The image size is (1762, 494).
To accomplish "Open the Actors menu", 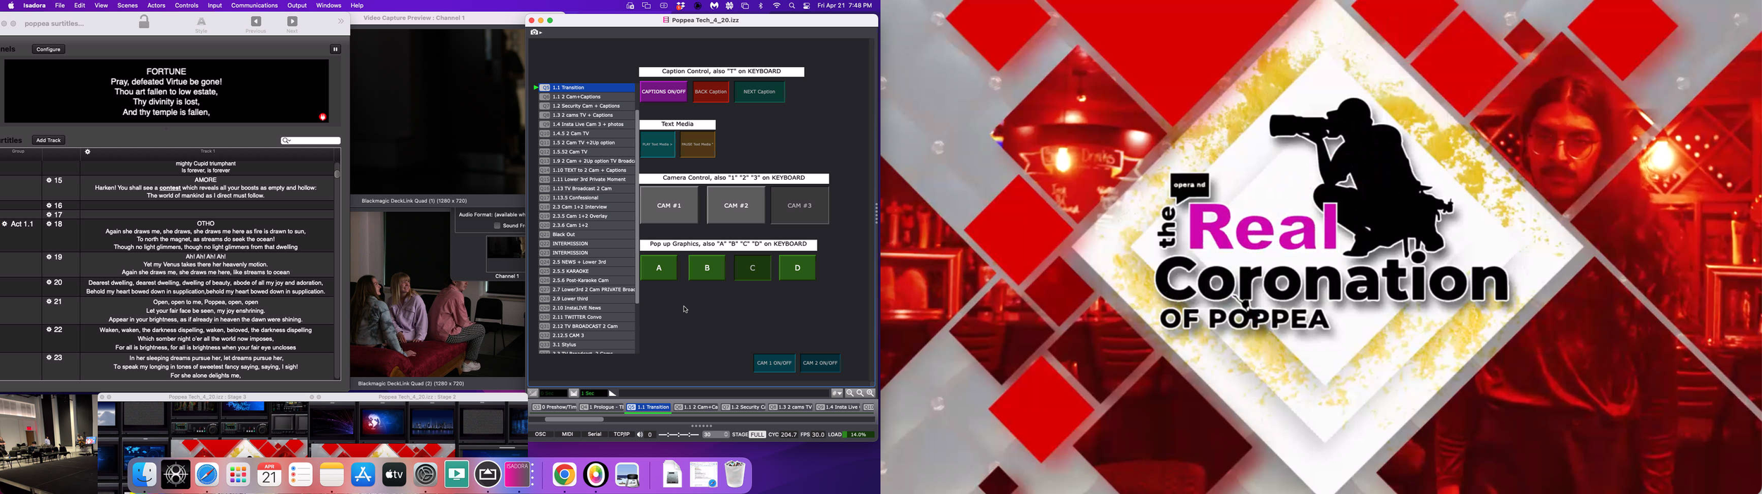I will point(156,6).
